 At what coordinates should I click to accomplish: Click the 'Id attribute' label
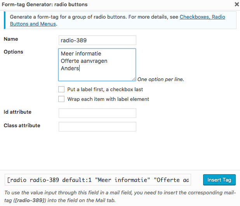[17, 112]
